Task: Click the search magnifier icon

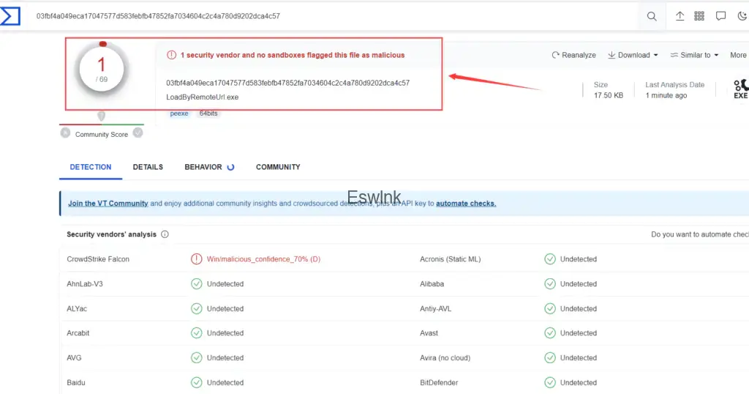Action: [x=652, y=16]
